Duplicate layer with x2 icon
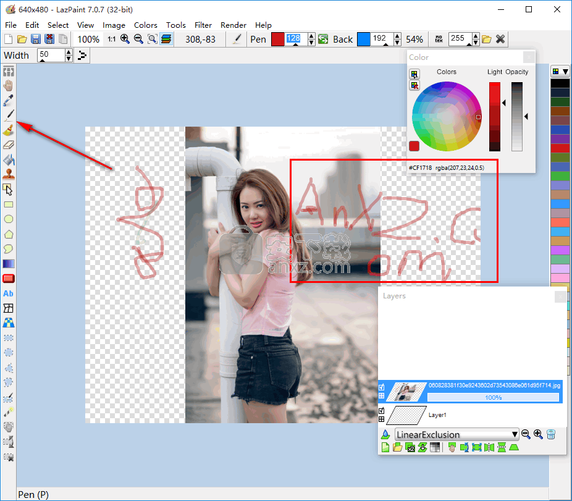Image resolution: width=572 pixels, height=501 pixels. 410,447
